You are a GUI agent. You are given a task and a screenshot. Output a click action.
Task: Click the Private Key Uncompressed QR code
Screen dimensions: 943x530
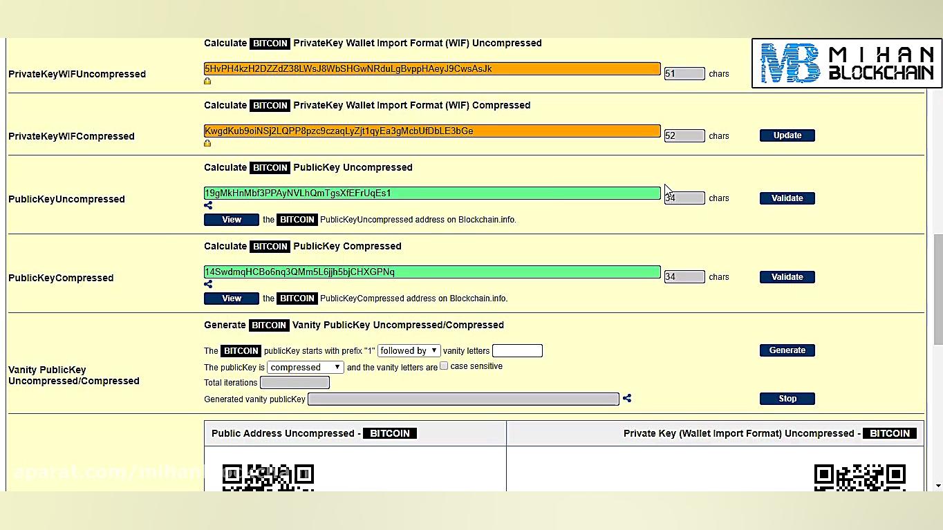click(x=860, y=477)
